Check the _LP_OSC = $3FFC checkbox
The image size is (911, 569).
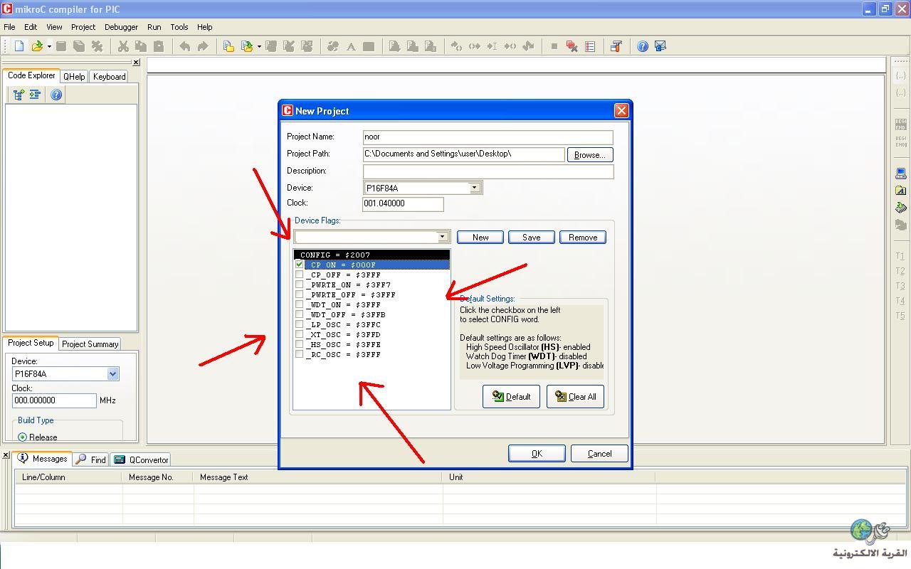click(300, 324)
